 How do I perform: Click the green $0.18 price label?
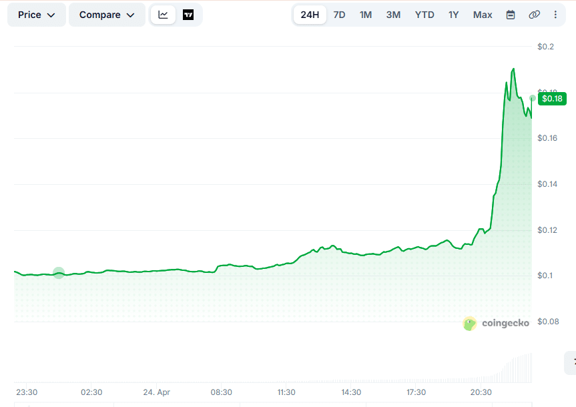[x=551, y=98]
